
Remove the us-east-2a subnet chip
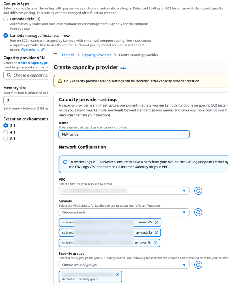point(157,232)
